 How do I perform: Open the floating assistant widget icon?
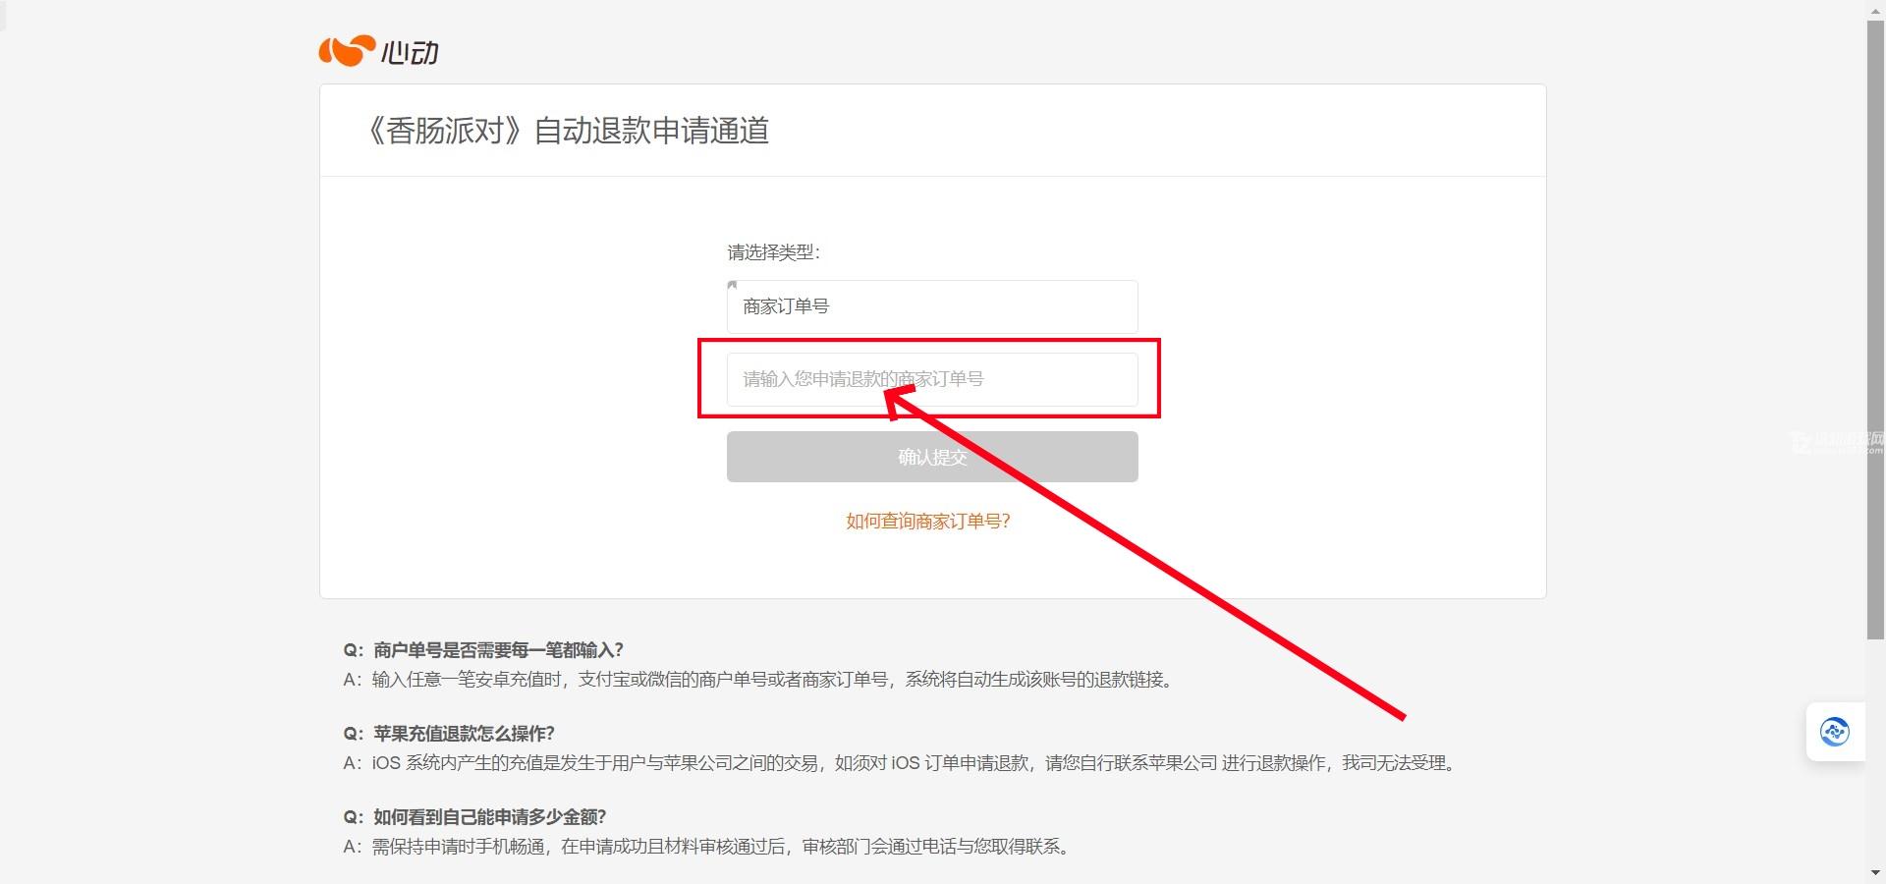coord(1834,732)
